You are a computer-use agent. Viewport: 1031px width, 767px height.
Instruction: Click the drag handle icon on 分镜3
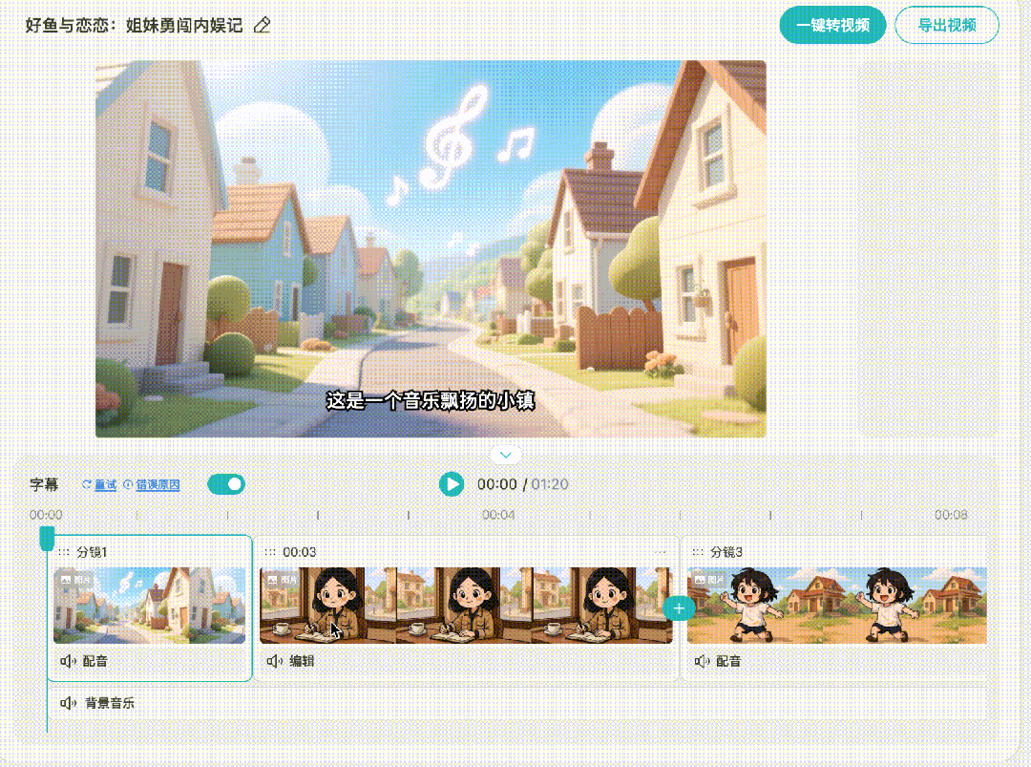pyautogui.click(x=698, y=552)
